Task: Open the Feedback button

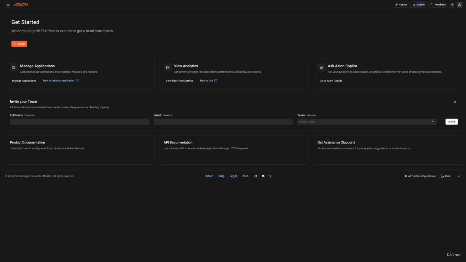Action: coord(438,5)
